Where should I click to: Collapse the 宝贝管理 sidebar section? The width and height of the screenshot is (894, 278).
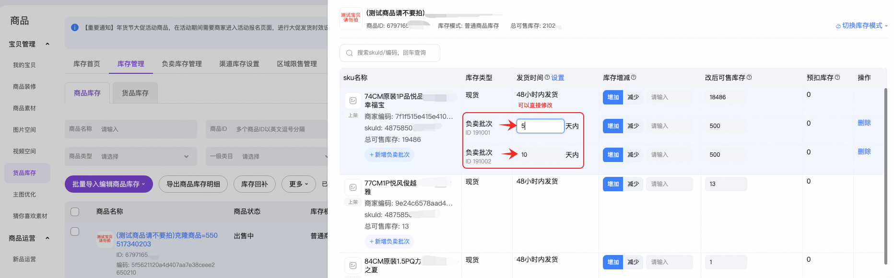tap(47, 44)
